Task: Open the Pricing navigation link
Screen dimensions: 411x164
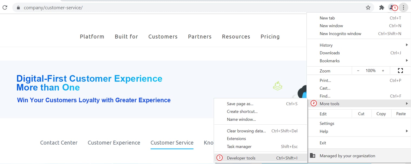Action: click(x=270, y=37)
